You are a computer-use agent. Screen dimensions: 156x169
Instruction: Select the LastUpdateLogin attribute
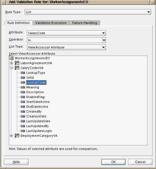[x=39, y=131]
